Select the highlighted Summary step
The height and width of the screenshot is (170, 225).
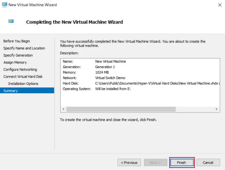[11, 91]
